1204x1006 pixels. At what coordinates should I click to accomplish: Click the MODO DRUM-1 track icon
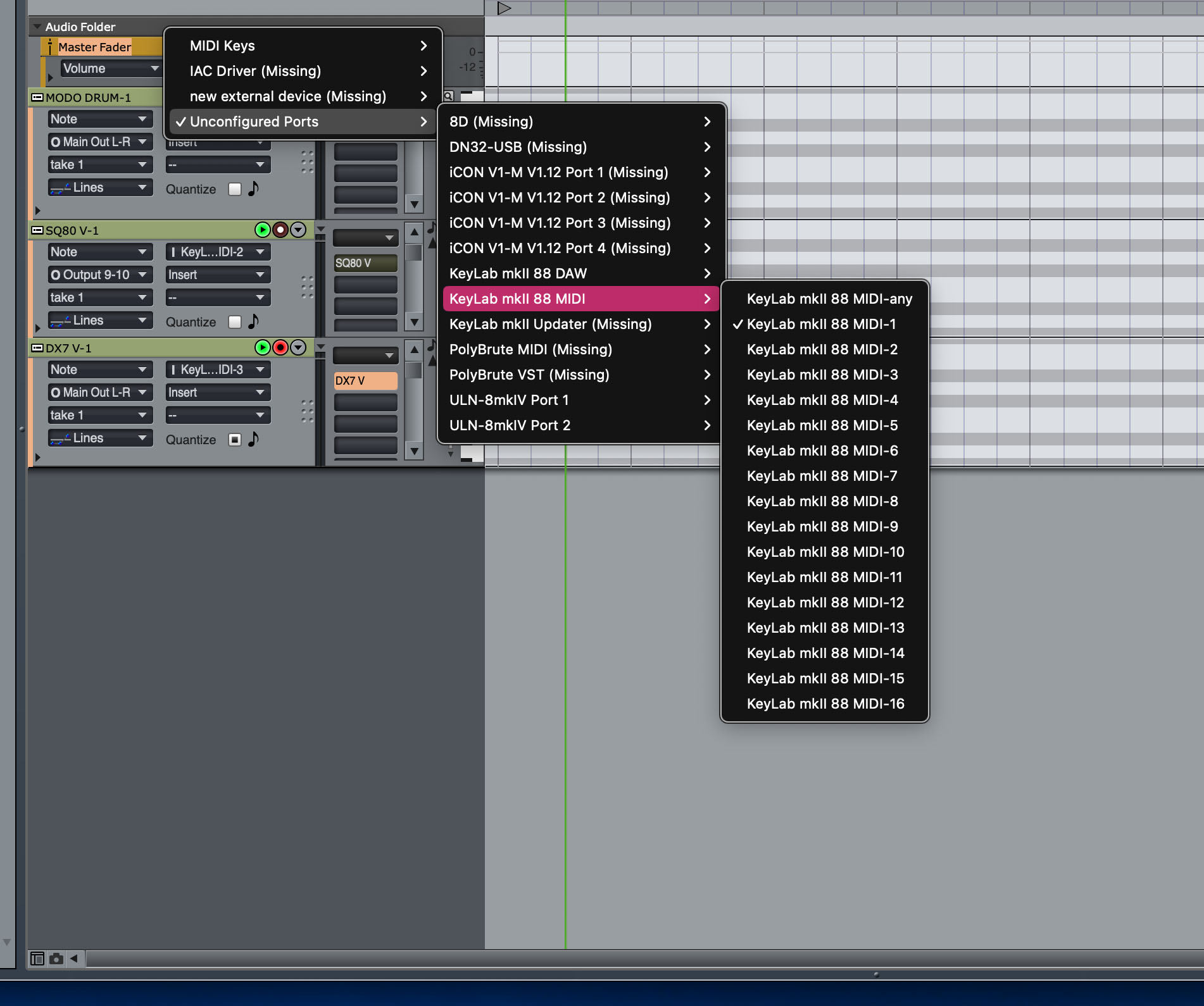(x=37, y=97)
